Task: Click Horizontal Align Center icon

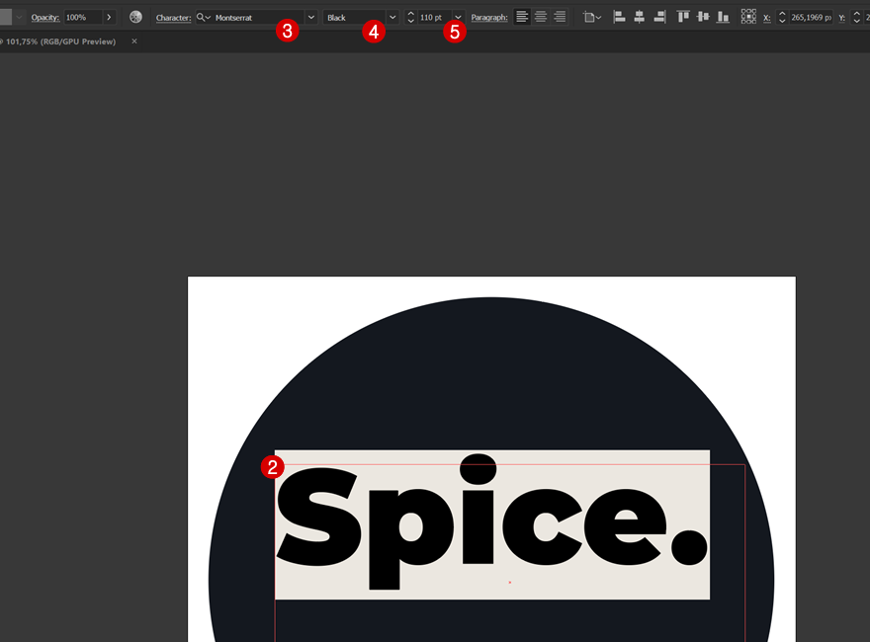Action: pos(639,17)
